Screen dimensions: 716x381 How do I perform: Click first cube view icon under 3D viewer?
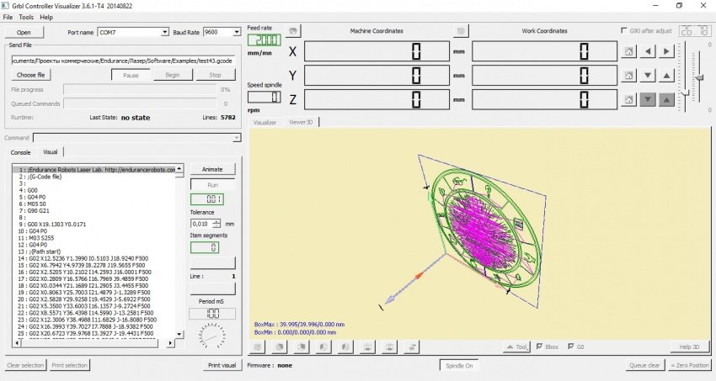coord(258,347)
